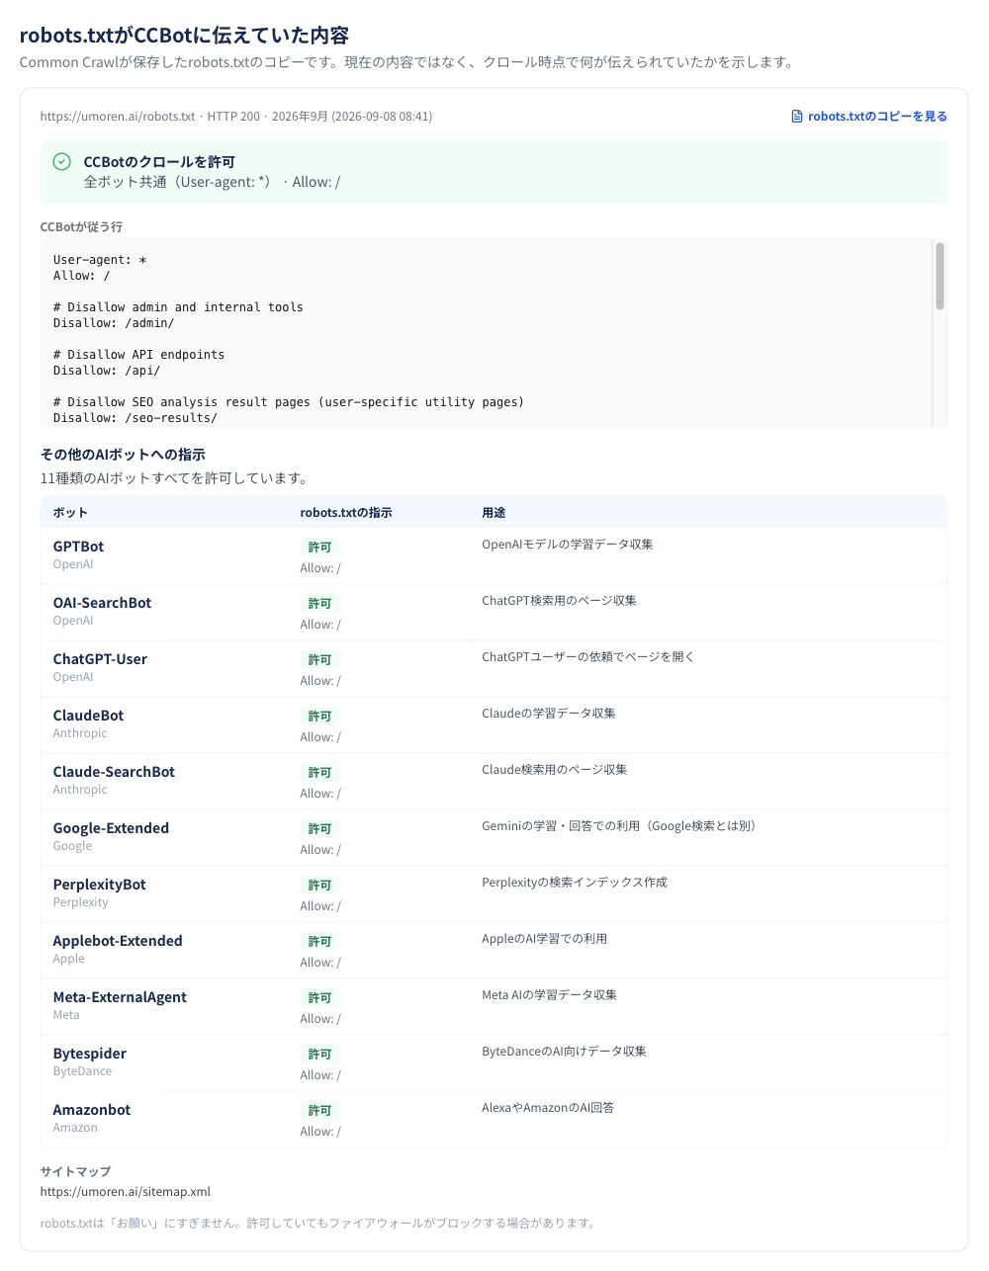Image resolution: width=989 pixels, height=1271 pixels.
Task: Click the 許可 badge in the PerplexityBot row
Action: 319,886
